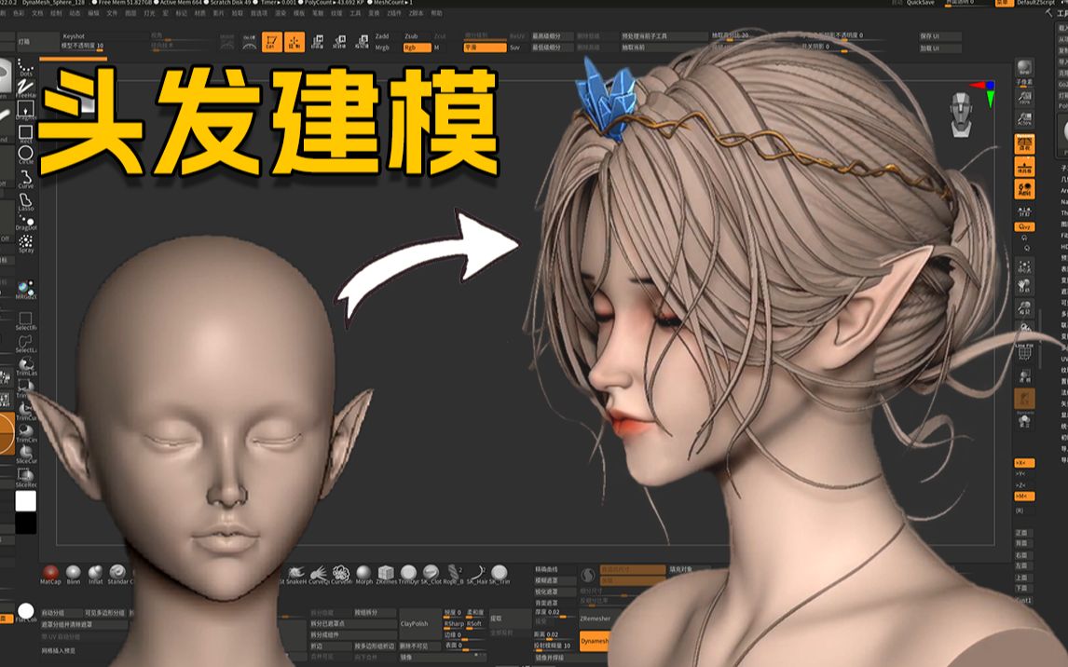Image resolution: width=1068 pixels, height=667 pixels.
Task: Select the SelectLasso brush icon
Action: (x=26, y=343)
